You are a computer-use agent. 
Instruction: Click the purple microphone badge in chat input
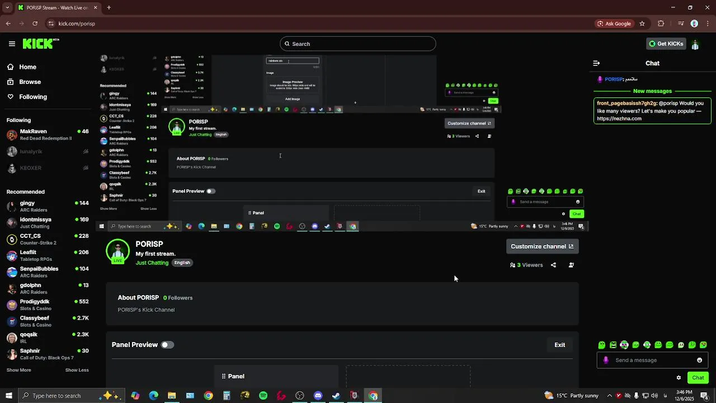tap(606, 360)
